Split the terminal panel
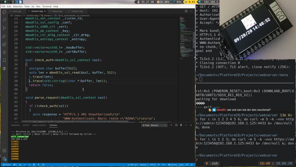The height and width of the screenshot is (167, 296). click(x=176, y=125)
